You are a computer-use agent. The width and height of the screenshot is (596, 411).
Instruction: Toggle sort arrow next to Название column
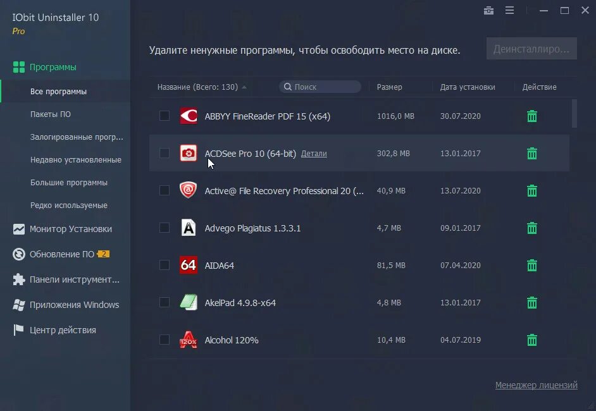(x=244, y=87)
